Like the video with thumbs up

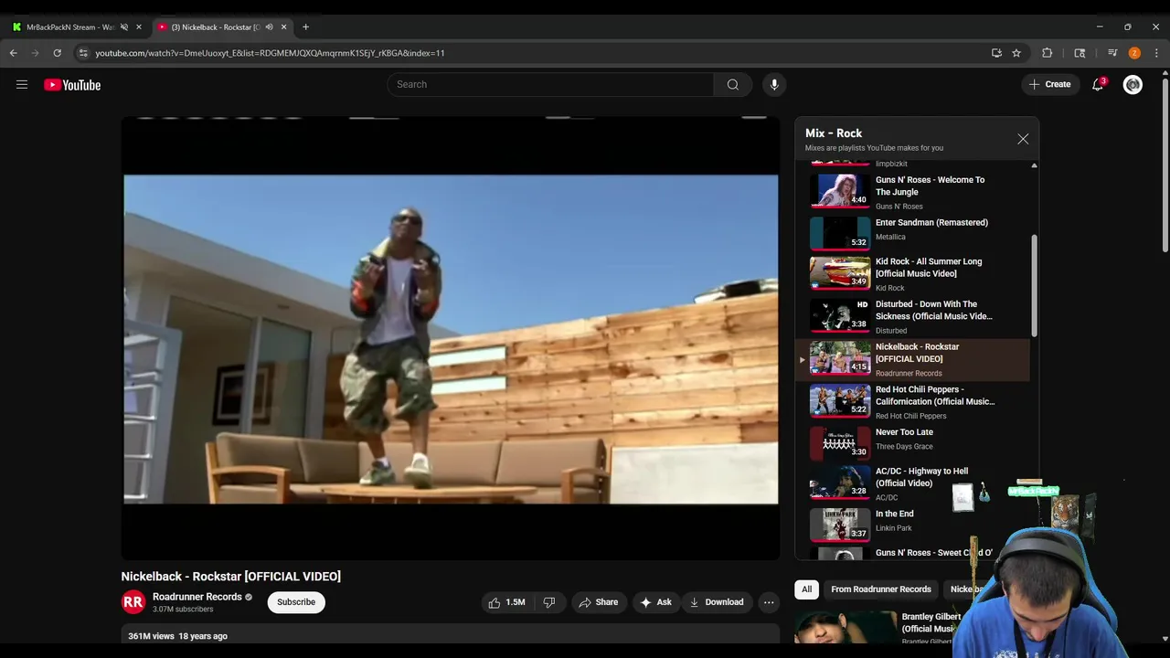[x=506, y=602]
